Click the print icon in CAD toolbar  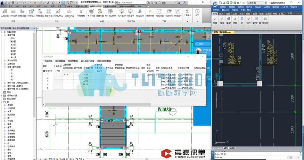tap(235, 3)
